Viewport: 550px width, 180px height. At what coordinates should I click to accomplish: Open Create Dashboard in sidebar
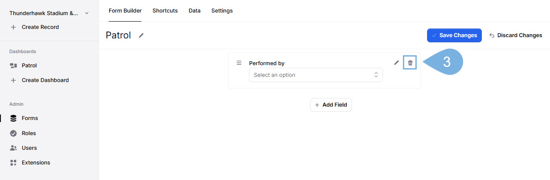tap(45, 80)
